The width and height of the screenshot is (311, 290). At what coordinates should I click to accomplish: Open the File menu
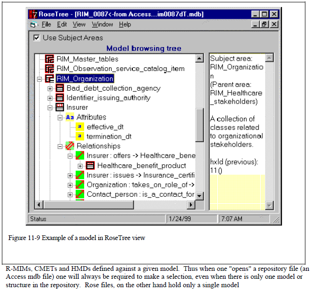(x=46, y=25)
